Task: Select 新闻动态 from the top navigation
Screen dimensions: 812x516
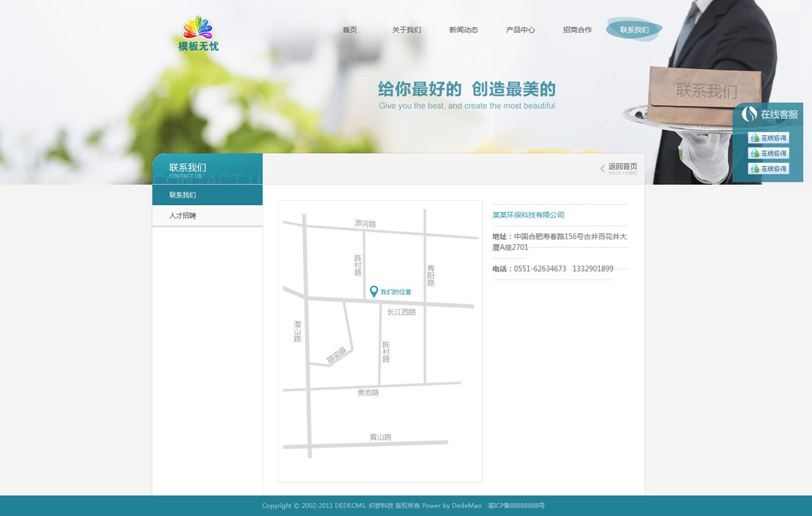Action: pos(463,30)
